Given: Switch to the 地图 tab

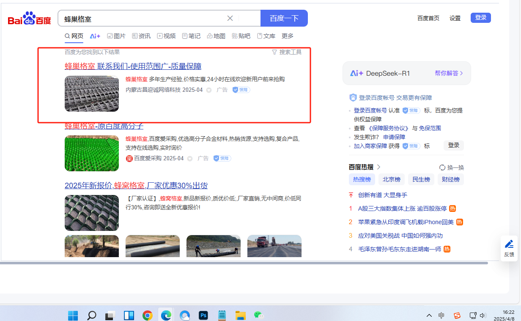Looking at the screenshot, I should click(x=216, y=36).
